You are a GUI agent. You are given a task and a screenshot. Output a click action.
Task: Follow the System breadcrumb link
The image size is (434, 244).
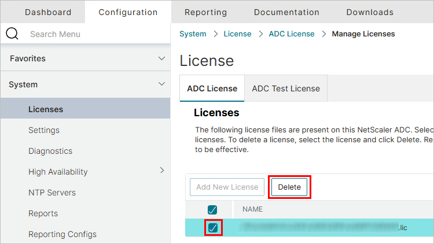(193, 34)
